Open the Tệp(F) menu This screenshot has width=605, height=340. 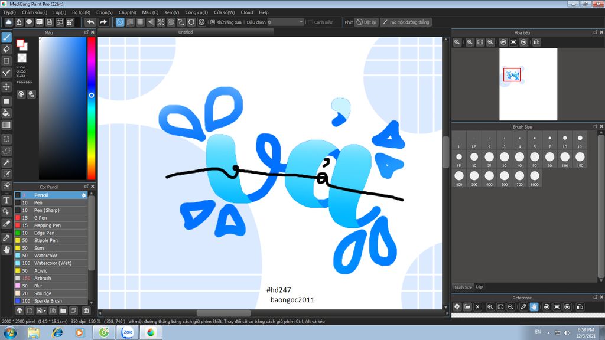(x=9, y=12)
